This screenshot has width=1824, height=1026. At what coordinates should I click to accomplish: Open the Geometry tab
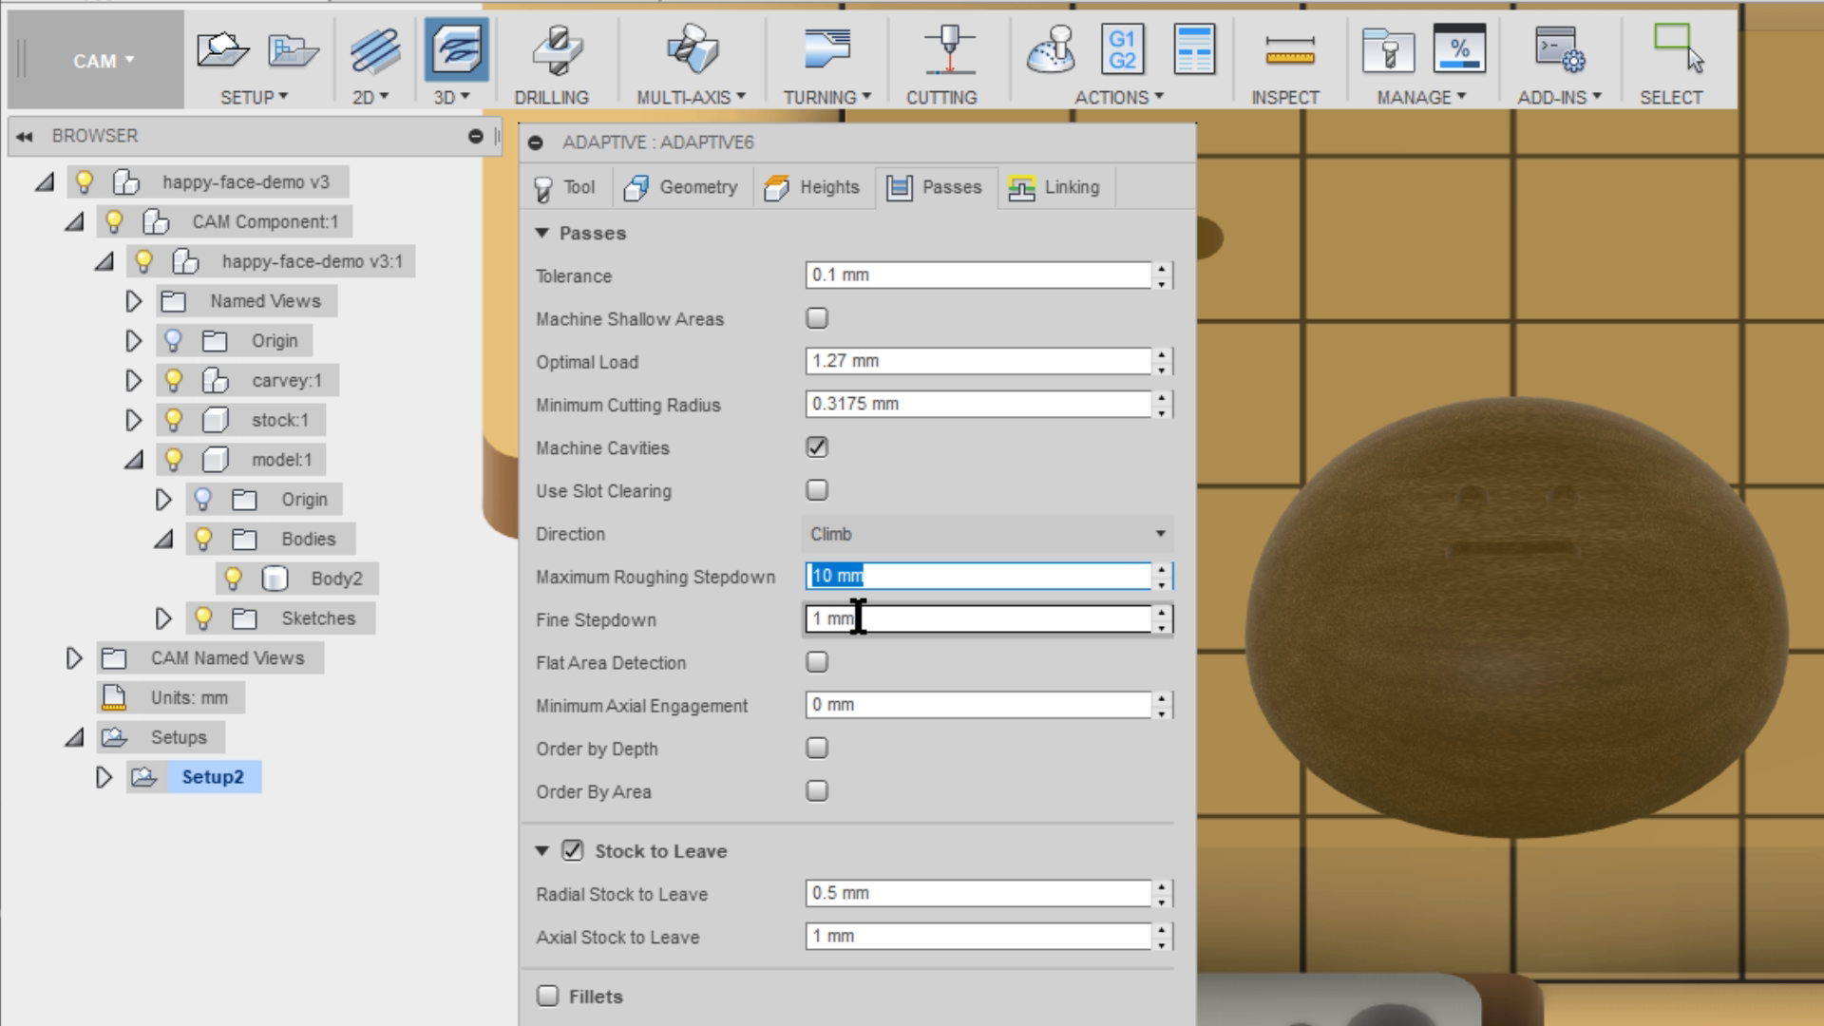tap(682, 187)
